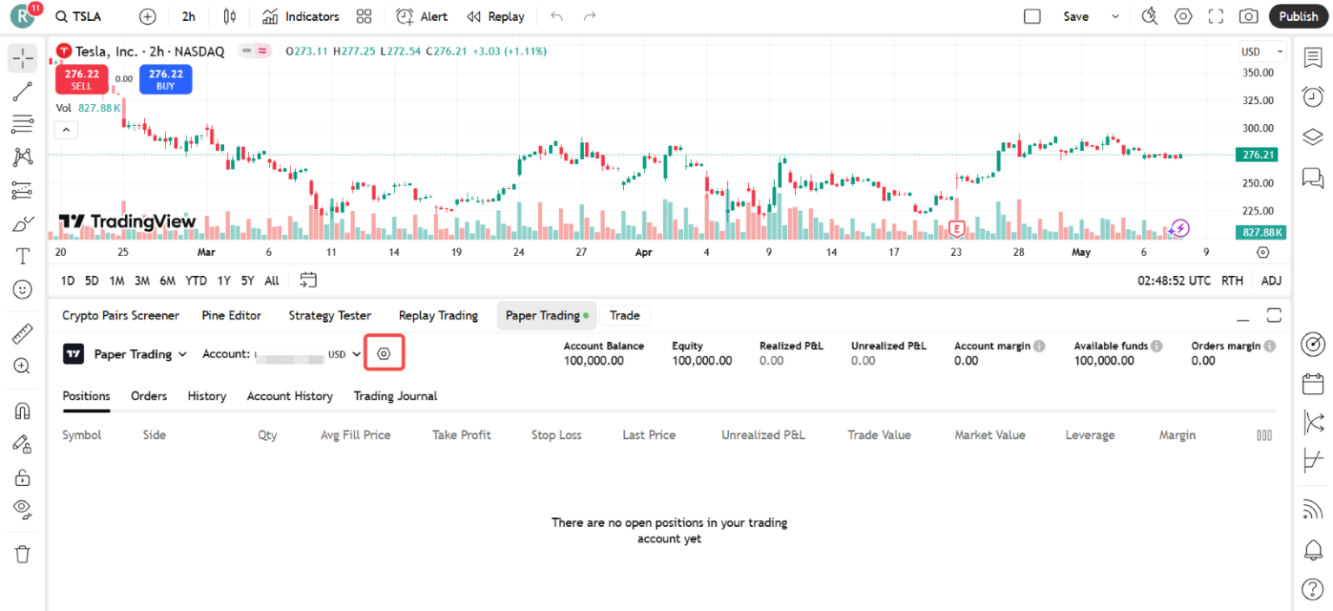Click the purple instant trading lightning icon

click(1180, 227)
